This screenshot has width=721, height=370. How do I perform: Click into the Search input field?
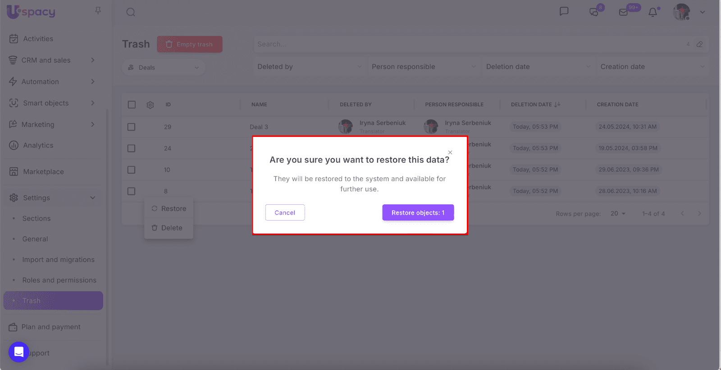click(x=469, y=44)
